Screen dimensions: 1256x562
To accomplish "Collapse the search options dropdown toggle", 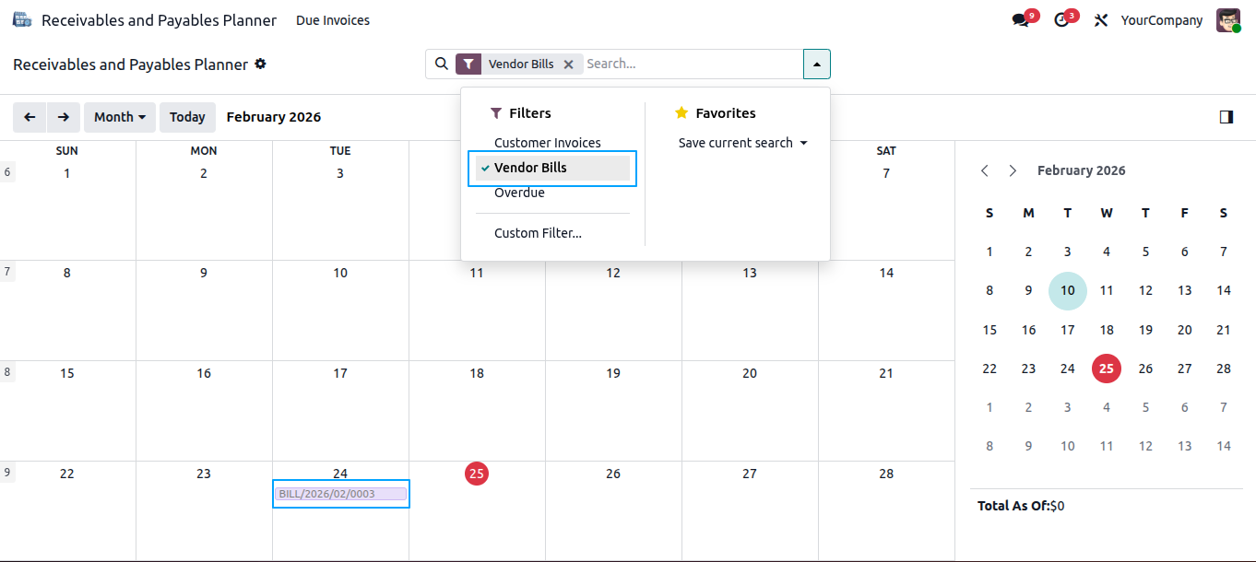I will tap(817, 64).
